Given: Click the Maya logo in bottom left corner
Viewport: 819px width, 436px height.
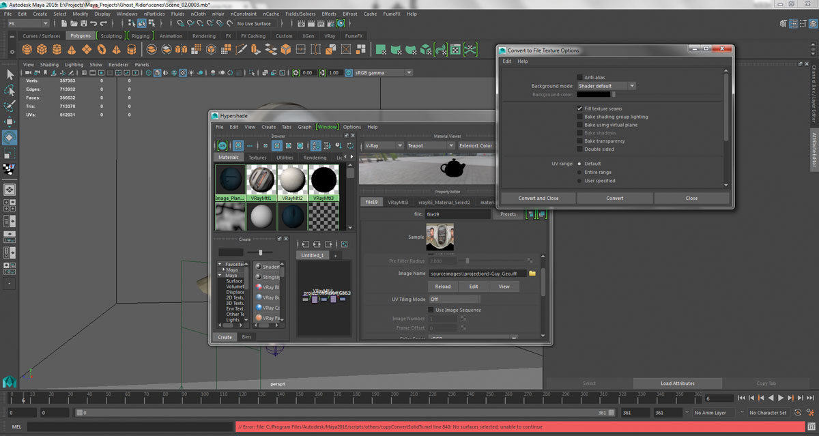Looking at the screenshot, I should (10, 381).
